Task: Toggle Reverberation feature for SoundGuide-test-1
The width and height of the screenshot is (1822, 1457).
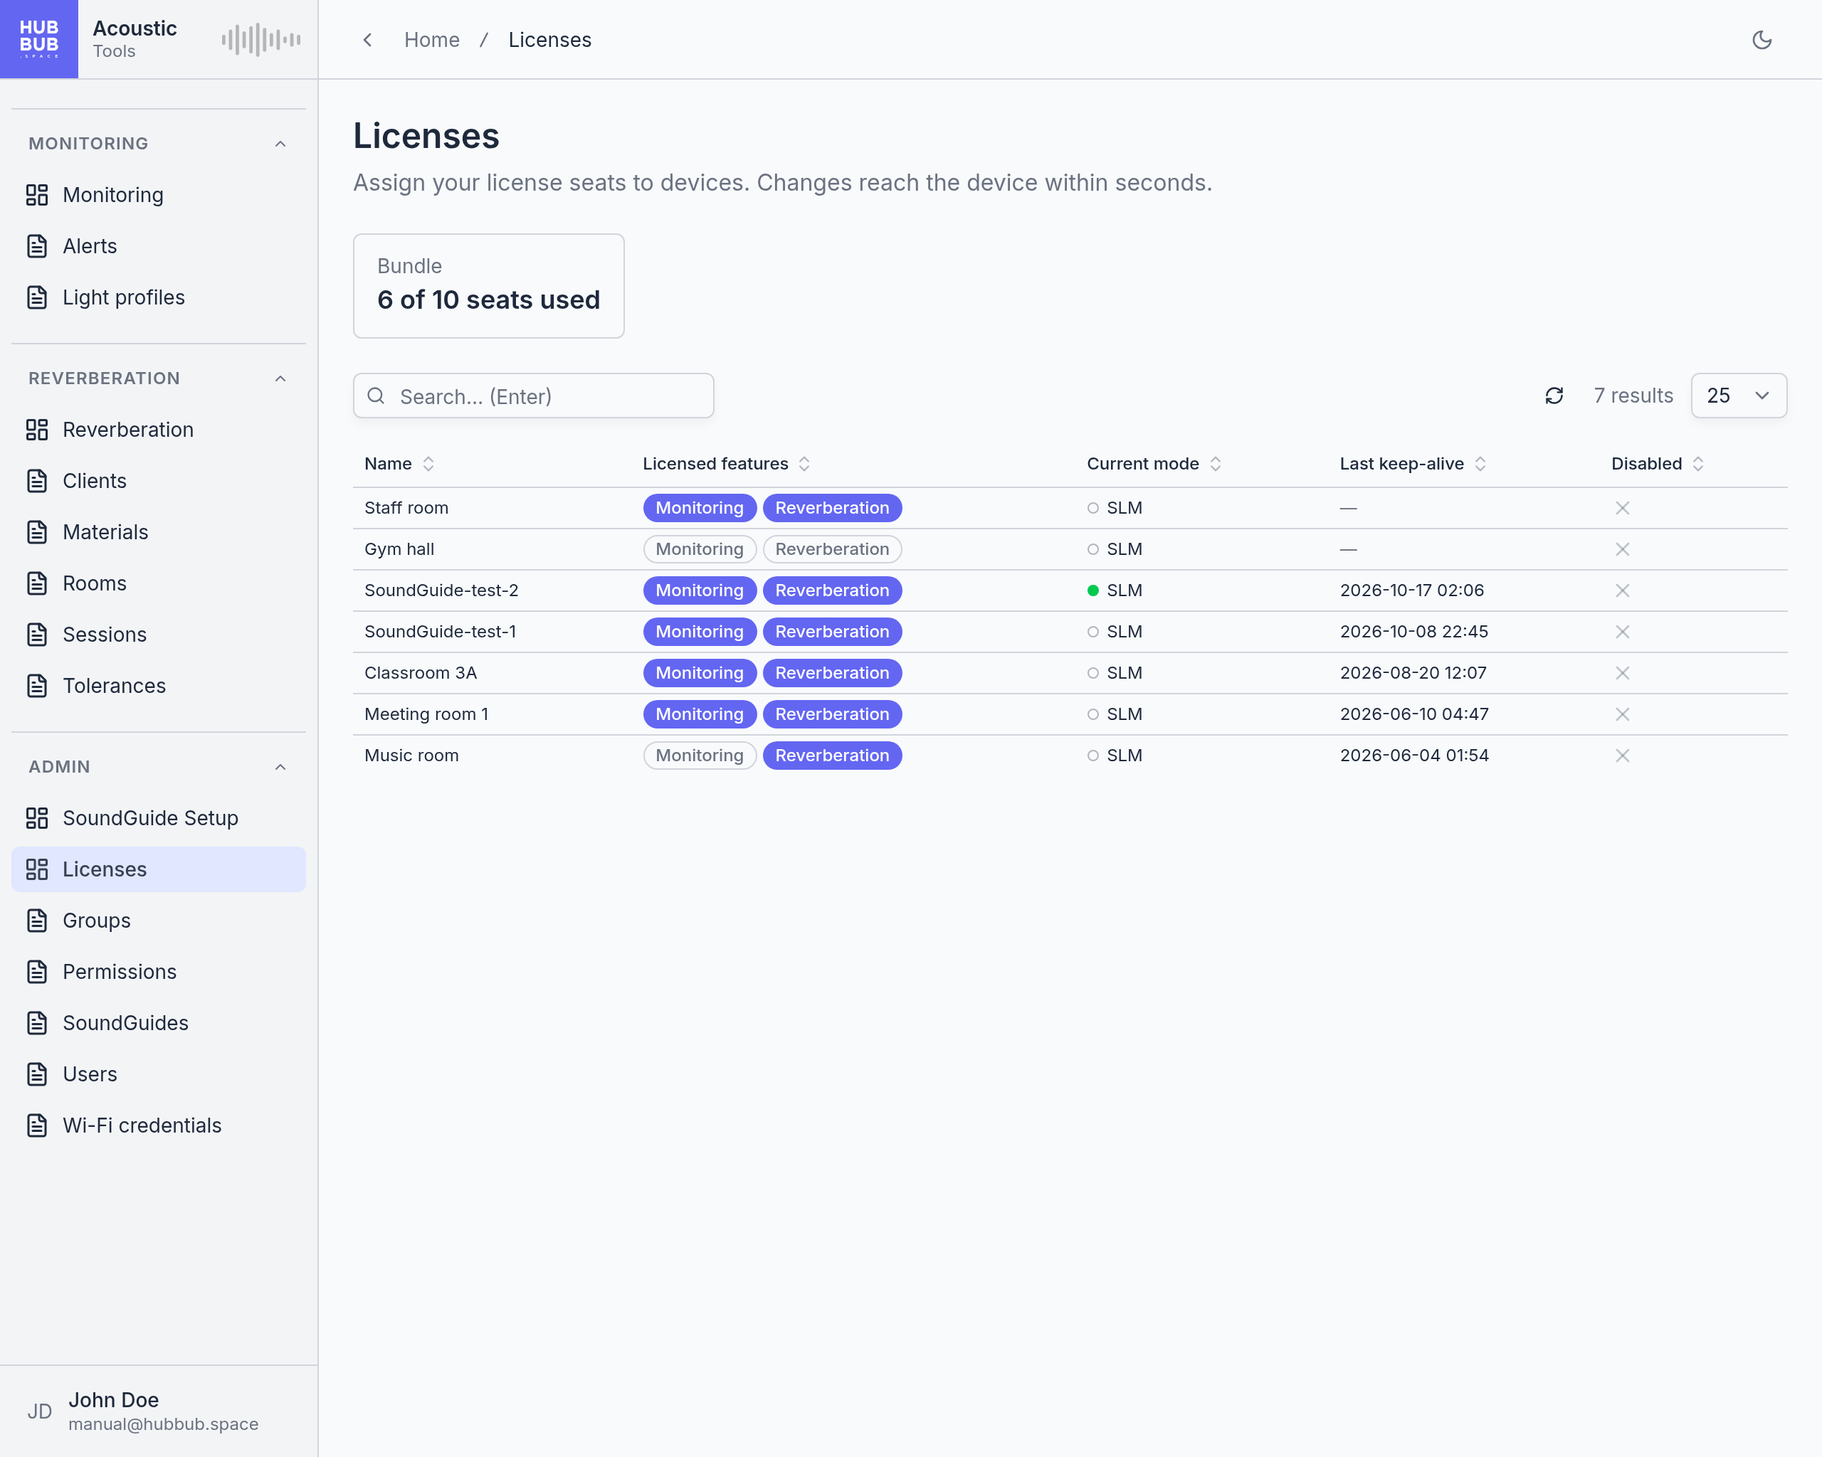Action: point(831,632)
